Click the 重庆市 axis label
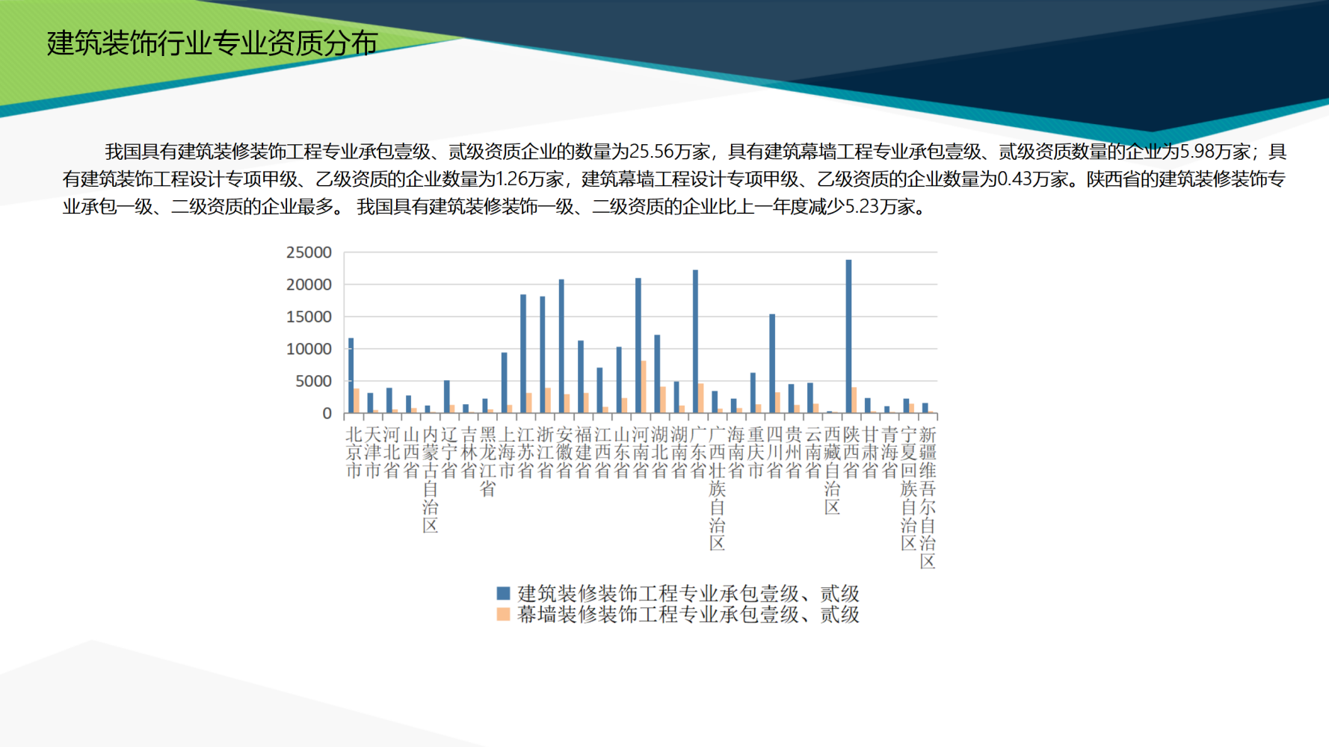Viewport: 1329px width, 747px height. coord(756,452)
